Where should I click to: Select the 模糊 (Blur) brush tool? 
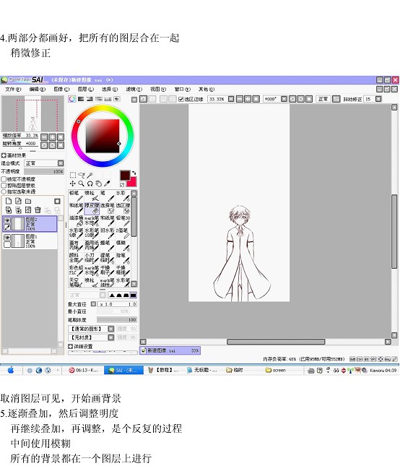(x=123, y=246)
